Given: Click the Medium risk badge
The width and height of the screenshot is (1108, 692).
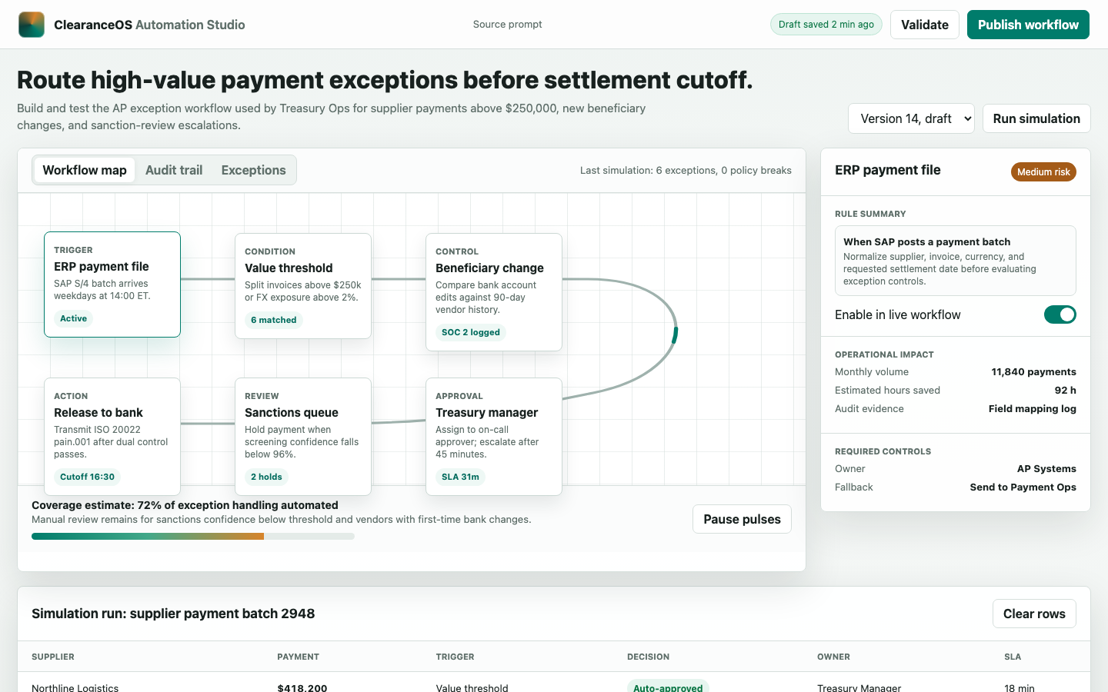Looking at the screenshot, I should [x=1043, y=172].
